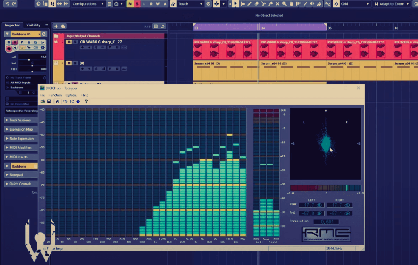This screenshot has height=265, width=418.
Task: Open the Adapt to Zoom dropdown
Action: (391, 4)
